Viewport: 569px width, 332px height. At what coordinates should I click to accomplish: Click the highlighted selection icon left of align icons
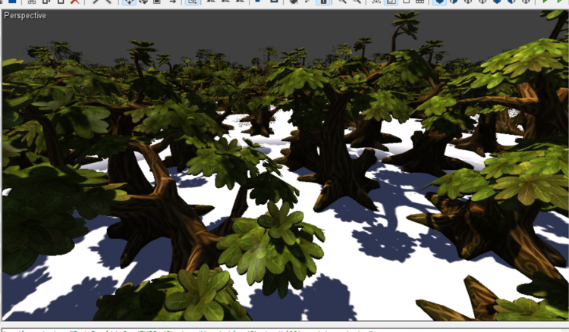point(192,2)
